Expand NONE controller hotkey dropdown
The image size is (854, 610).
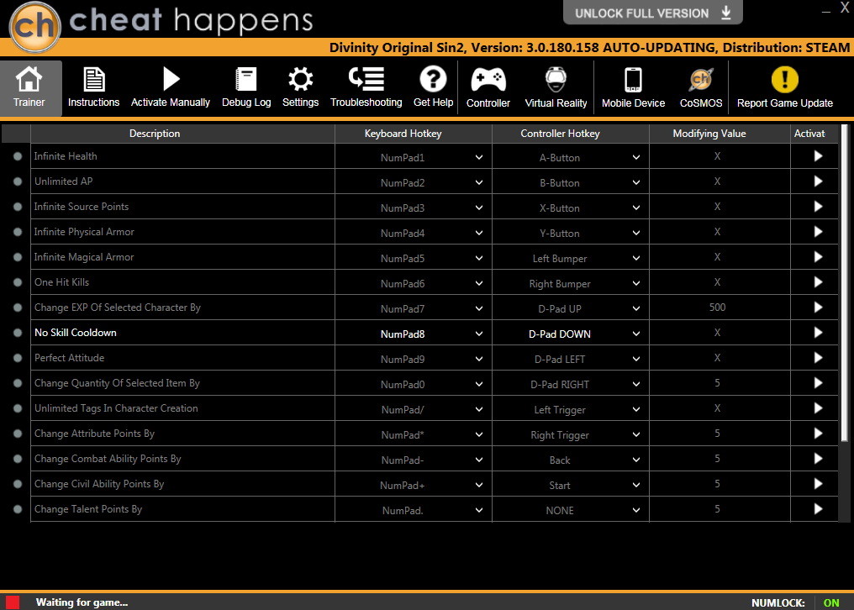click(636, 510)
